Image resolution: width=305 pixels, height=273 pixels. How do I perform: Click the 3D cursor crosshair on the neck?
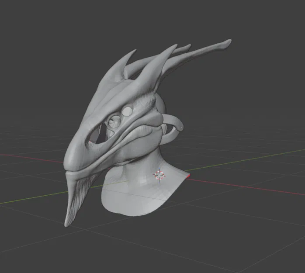point(159,176)
